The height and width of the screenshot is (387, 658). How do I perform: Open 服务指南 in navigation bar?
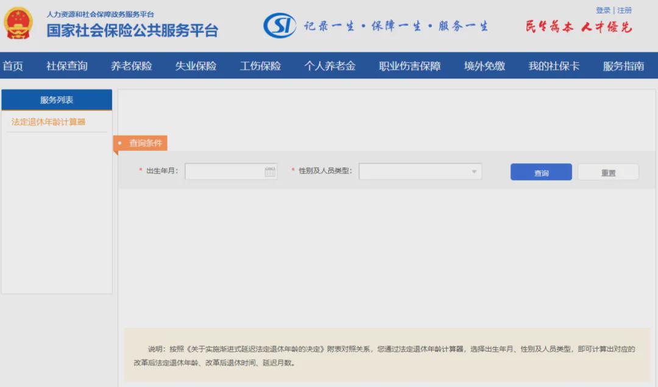click(x=623, y=66)
